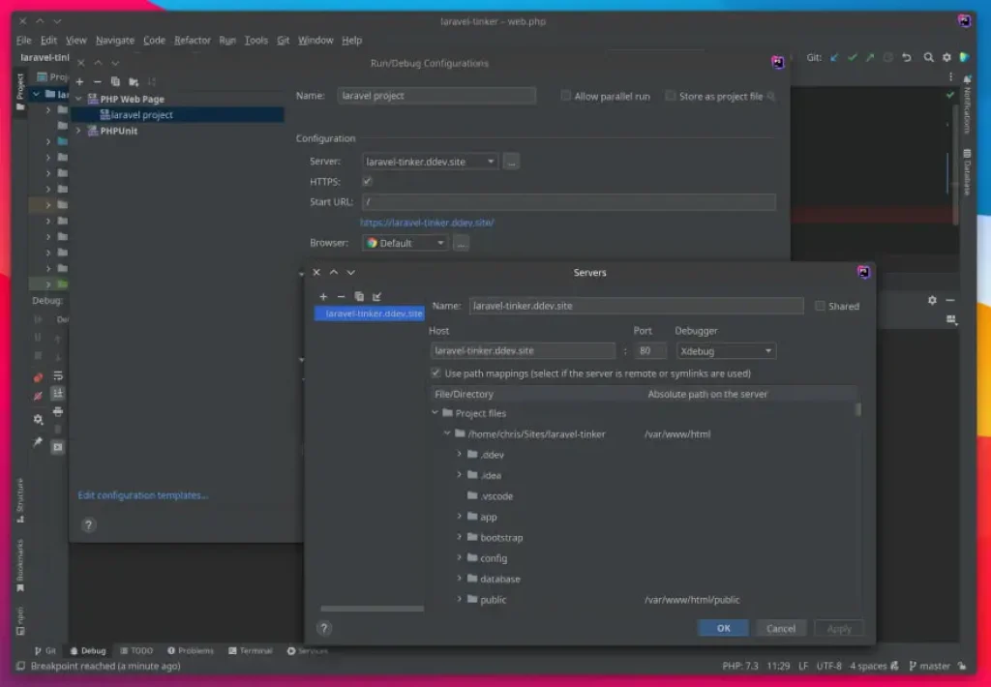Screen dimensions: 991x687
Task: Click the Name field showing laravel project
Action: (x=435, y=95)
